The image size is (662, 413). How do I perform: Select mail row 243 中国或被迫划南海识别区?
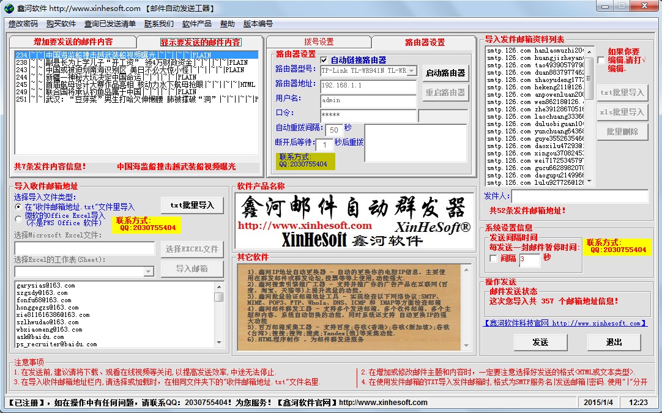(136, 70)
